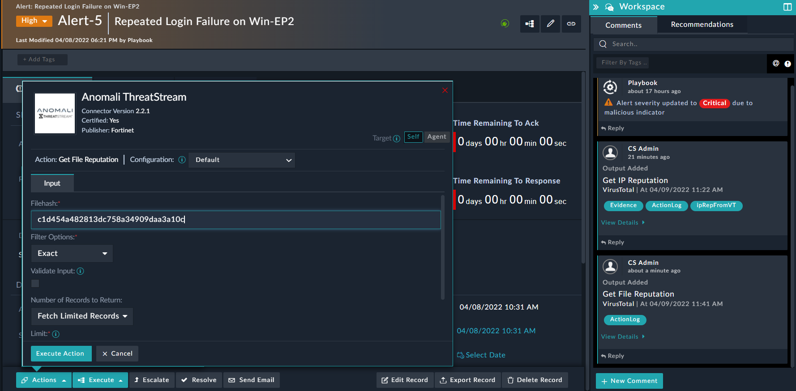This screenshot has height=391, width=796.
Task: Switch to the Comments tab
Action: pyautogui.click(x=624, y=25)
